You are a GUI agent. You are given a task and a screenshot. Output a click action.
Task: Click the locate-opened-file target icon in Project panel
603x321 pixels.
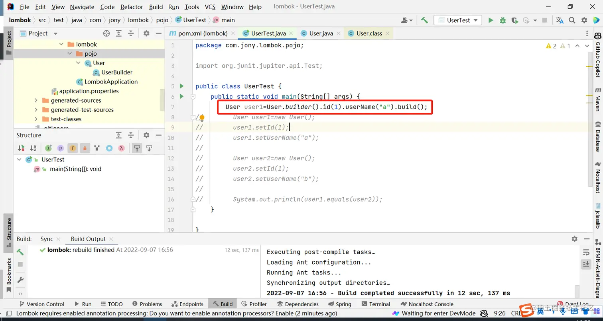coord(106,33)
